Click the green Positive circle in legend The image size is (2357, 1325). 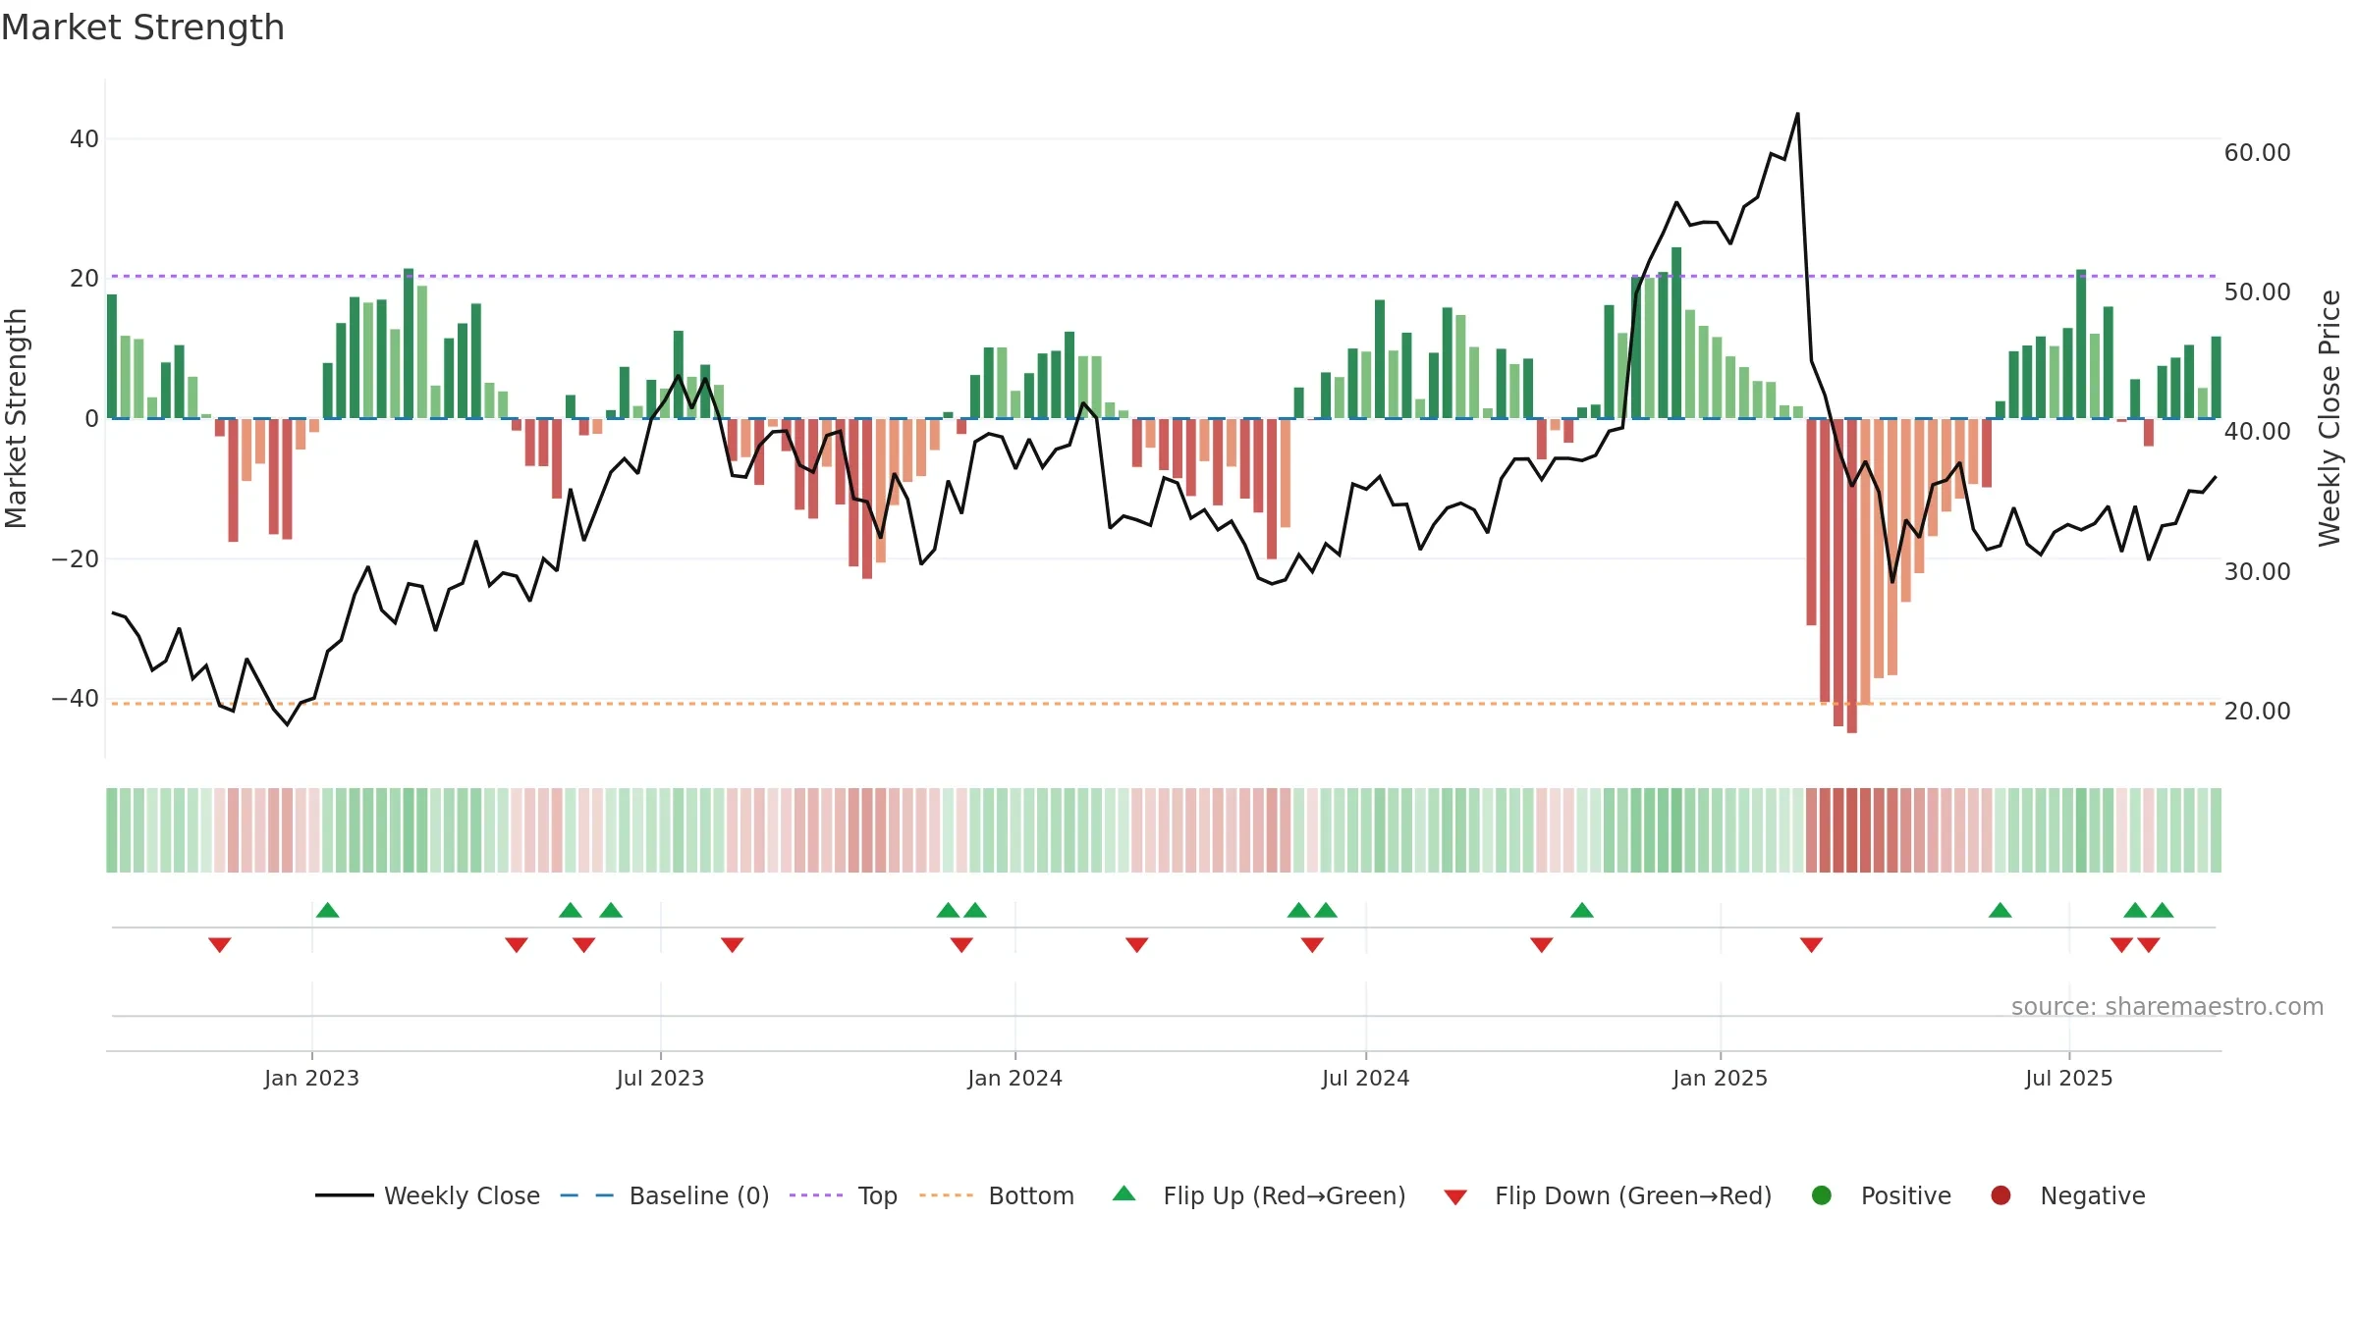1821,1195
